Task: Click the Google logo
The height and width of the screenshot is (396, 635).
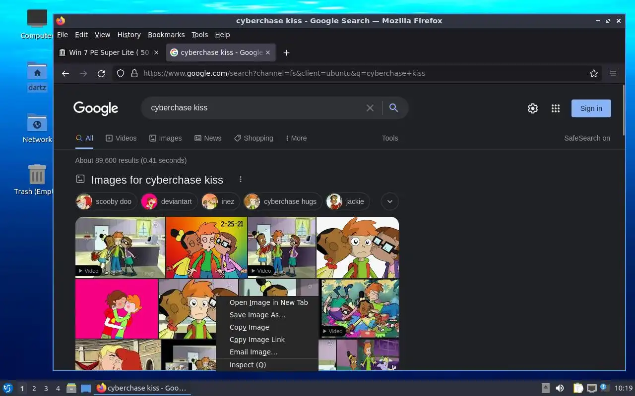Action: (x=96, y=108)
